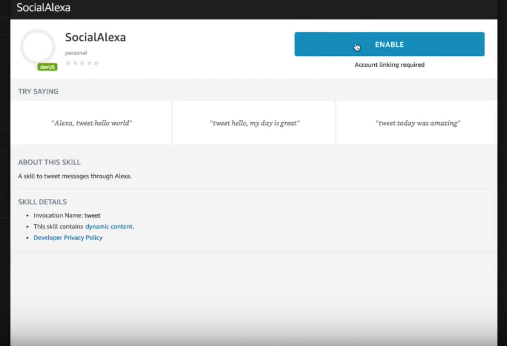
Task: Select the "tweet today was amazing" phrase
Action: click(x=418, y=123)
